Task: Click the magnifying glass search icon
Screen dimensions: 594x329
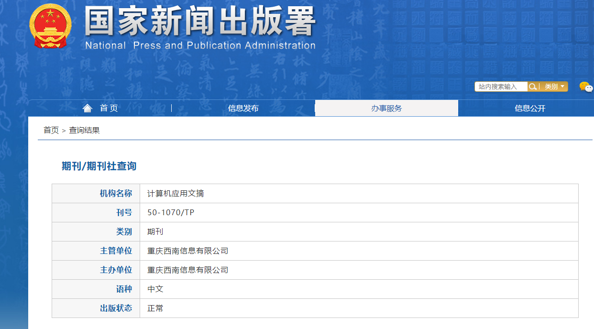Action: point(532,87)
